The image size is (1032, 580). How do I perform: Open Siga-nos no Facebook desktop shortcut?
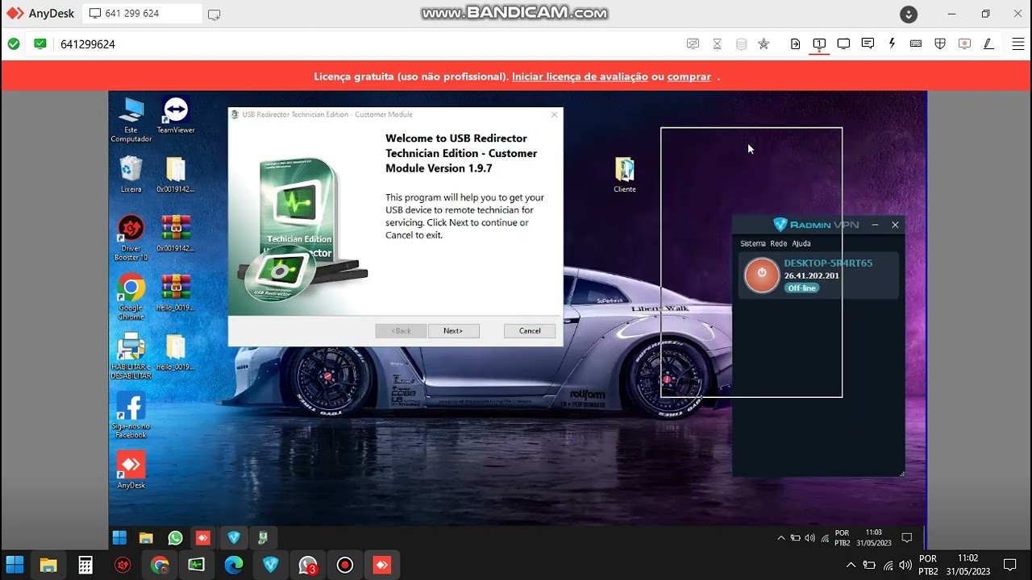point(131,416)
